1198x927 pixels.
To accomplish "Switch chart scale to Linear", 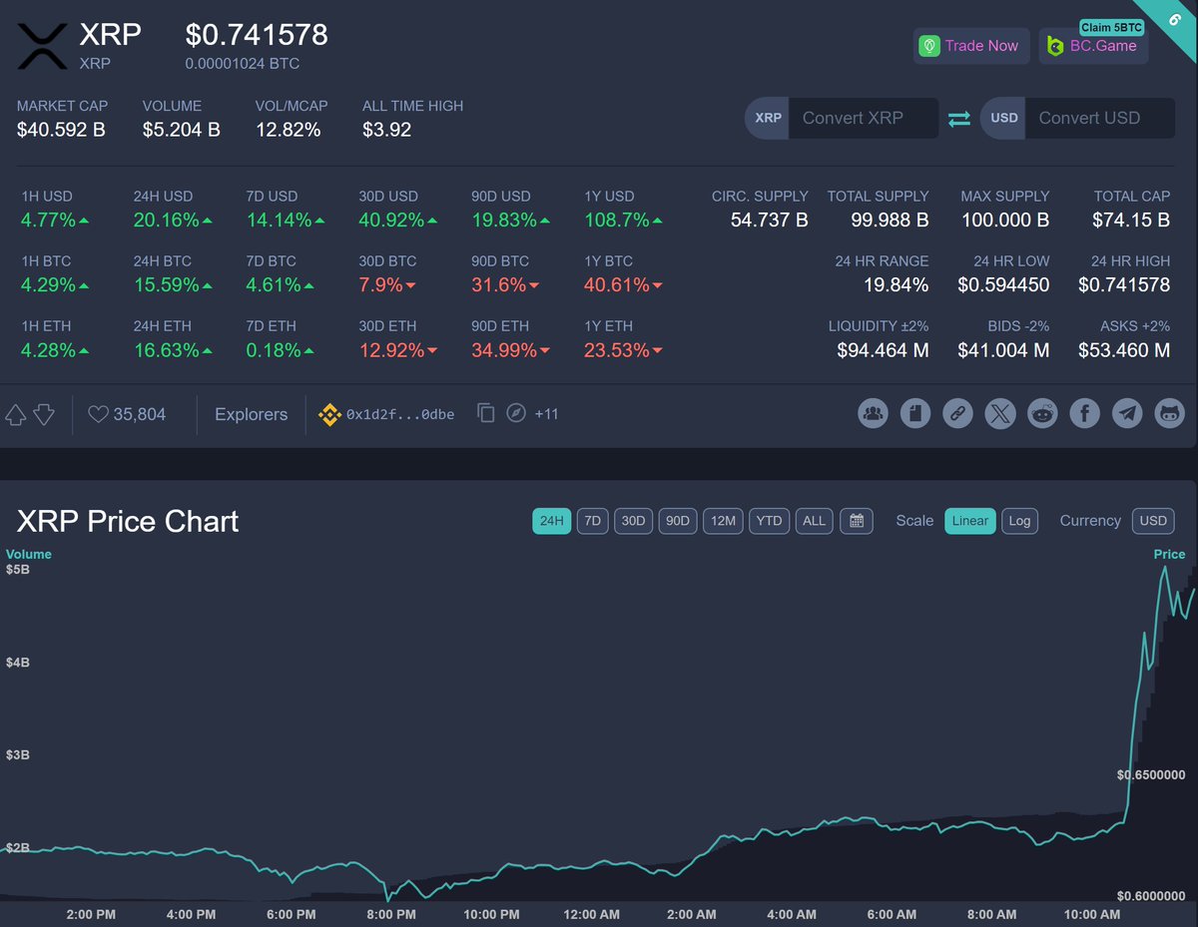I will pyautogui.click(x=970, y=521).
